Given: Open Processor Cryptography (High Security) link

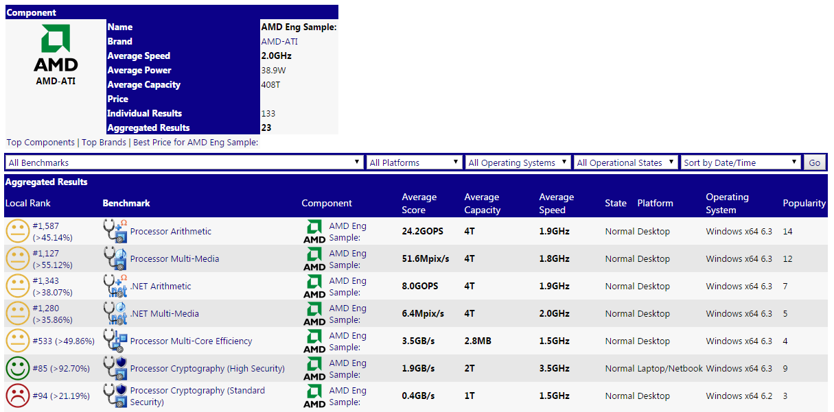Looking at the screenshot, I should 207,368.
